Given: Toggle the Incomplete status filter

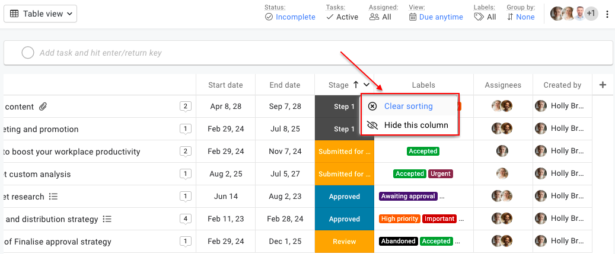Looking at the screenshot, I should tap(290, 17).
